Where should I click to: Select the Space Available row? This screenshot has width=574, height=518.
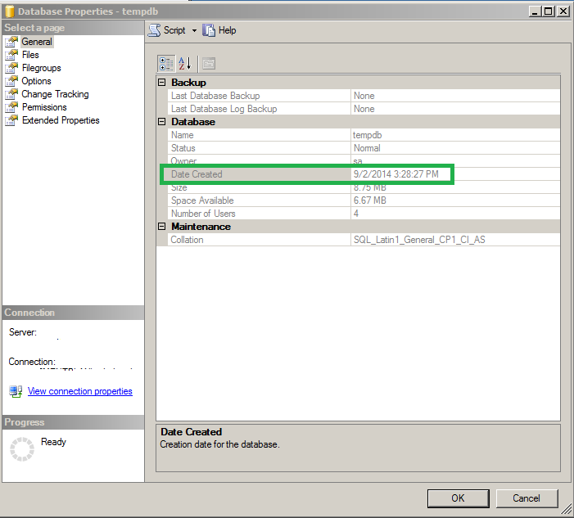(x=364, y=200)
